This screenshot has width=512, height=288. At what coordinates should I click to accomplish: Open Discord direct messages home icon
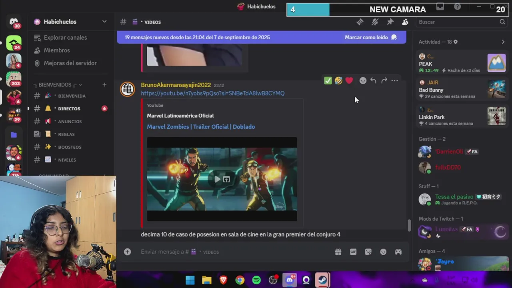coord(14,22)
